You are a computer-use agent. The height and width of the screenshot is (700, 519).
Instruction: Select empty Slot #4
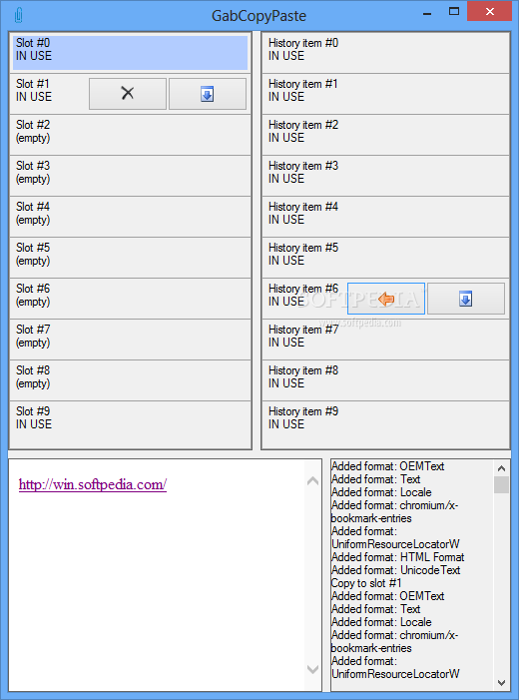[x=131, y=217]
